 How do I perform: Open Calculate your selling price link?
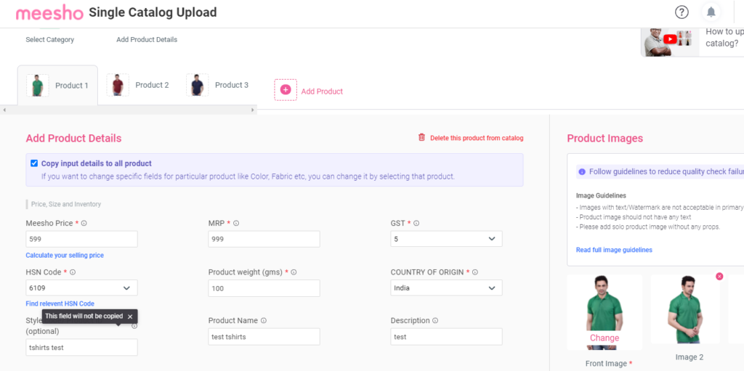click(x=65, y=256)
